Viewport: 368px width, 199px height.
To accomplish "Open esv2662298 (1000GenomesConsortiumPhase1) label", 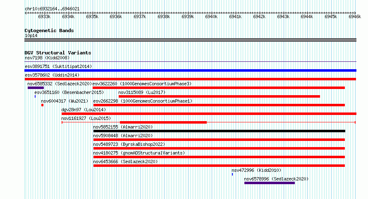I will [x=143, y=101].
